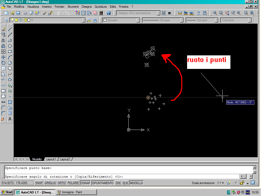Select the Hatch tool
The height and width of the screenshot is (196, 261).
pyautogui.click(x=10, y=102)
